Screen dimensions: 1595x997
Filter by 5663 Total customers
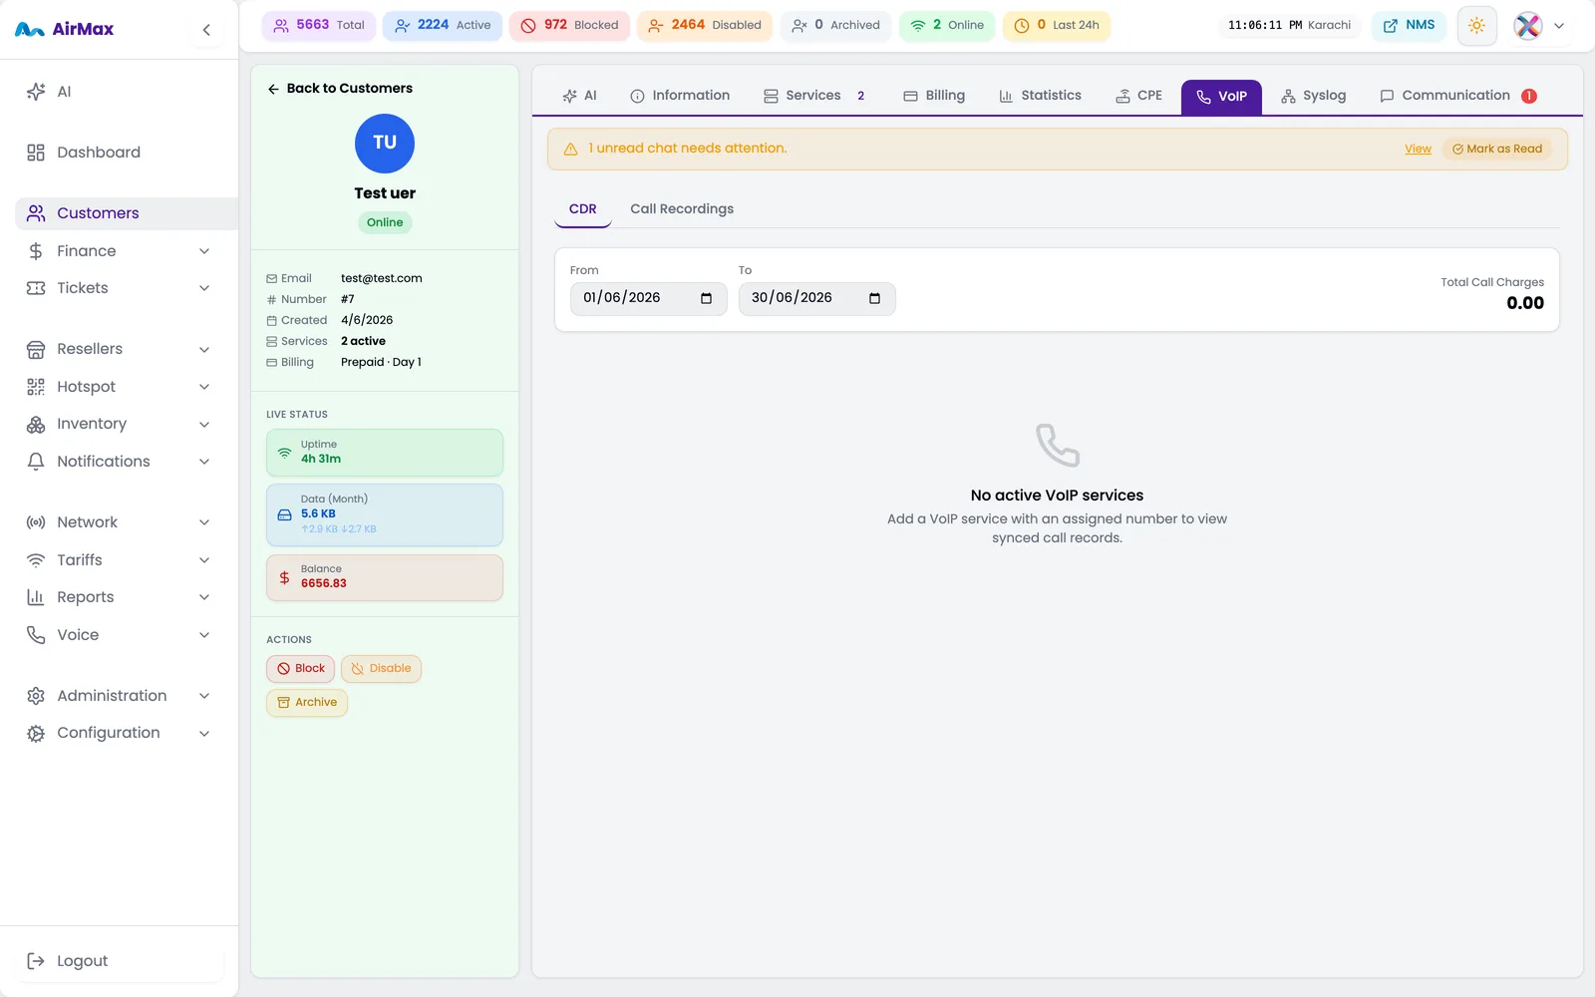(x=319, y=25)
